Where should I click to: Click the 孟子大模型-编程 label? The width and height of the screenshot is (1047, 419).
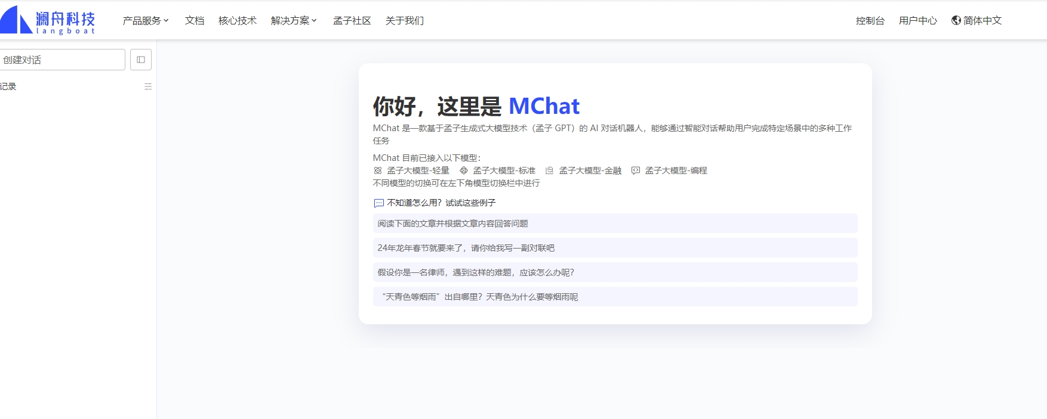676,170
